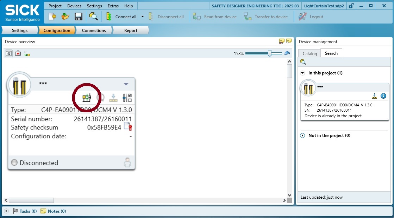The image size is (394, 218).
Task: Select the Search tab in Device management
Action: click(331, 53)
